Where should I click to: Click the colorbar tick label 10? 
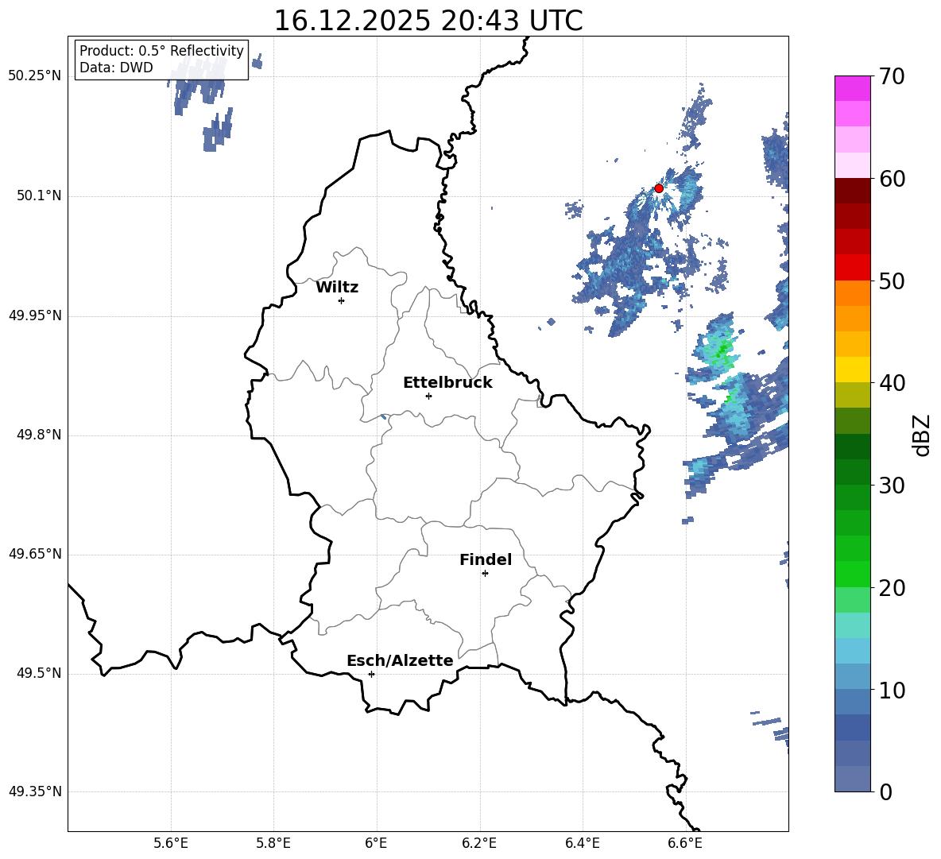[x=892, y=690]
